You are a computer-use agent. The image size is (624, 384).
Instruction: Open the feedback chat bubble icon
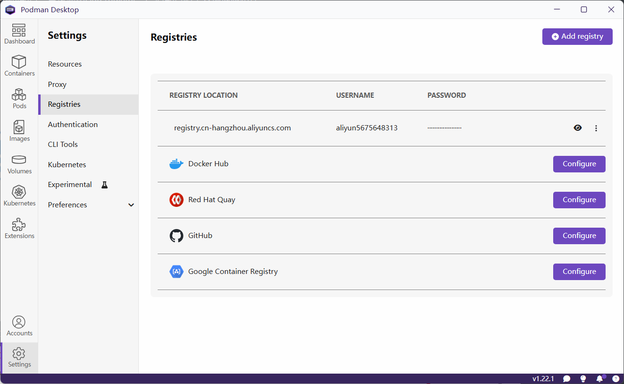pyautogui.click(x=567, y=379)
